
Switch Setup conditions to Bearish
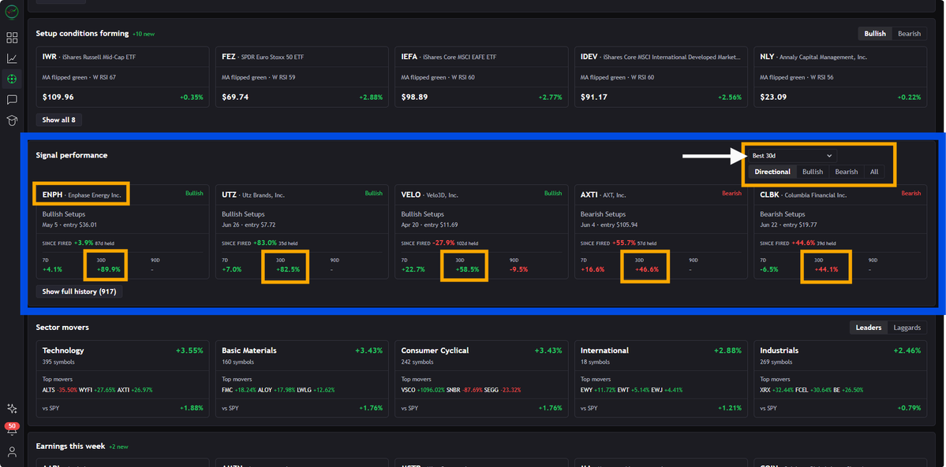[909, 34]
